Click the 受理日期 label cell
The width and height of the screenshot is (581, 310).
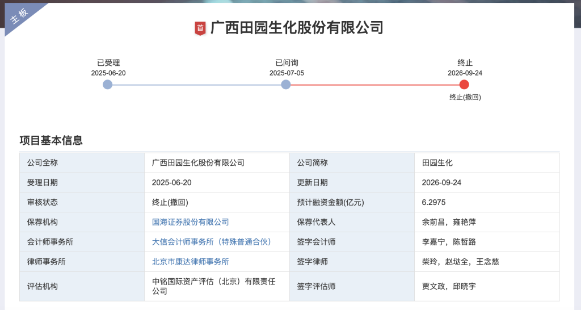coord(82,182)
